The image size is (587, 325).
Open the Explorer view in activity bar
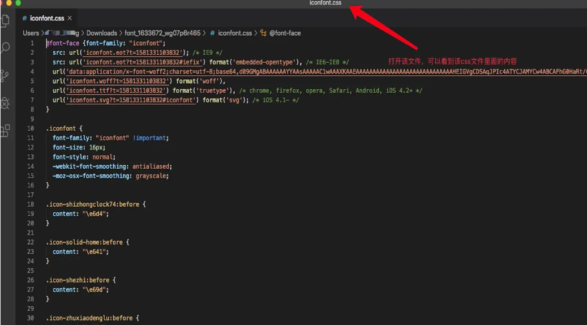click(5, 20)
